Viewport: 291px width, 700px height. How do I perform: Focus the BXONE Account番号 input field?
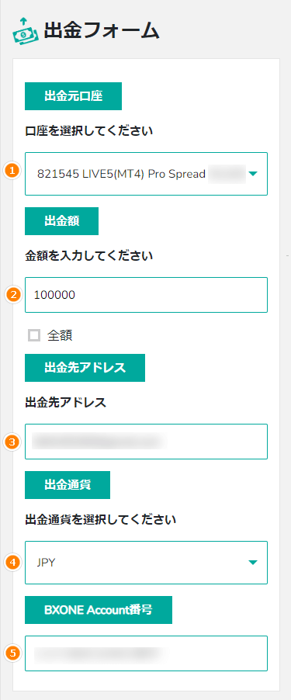coord(147,653)
